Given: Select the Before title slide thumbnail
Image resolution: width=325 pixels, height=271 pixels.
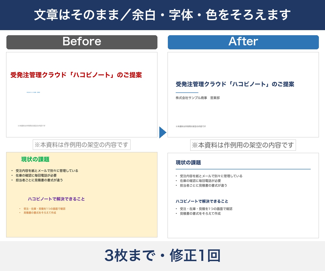Looking at the screenshot, I should 82,95.
